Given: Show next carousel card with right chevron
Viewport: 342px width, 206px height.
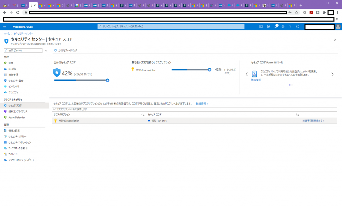Looking at the screenshot, I should 332,74.
